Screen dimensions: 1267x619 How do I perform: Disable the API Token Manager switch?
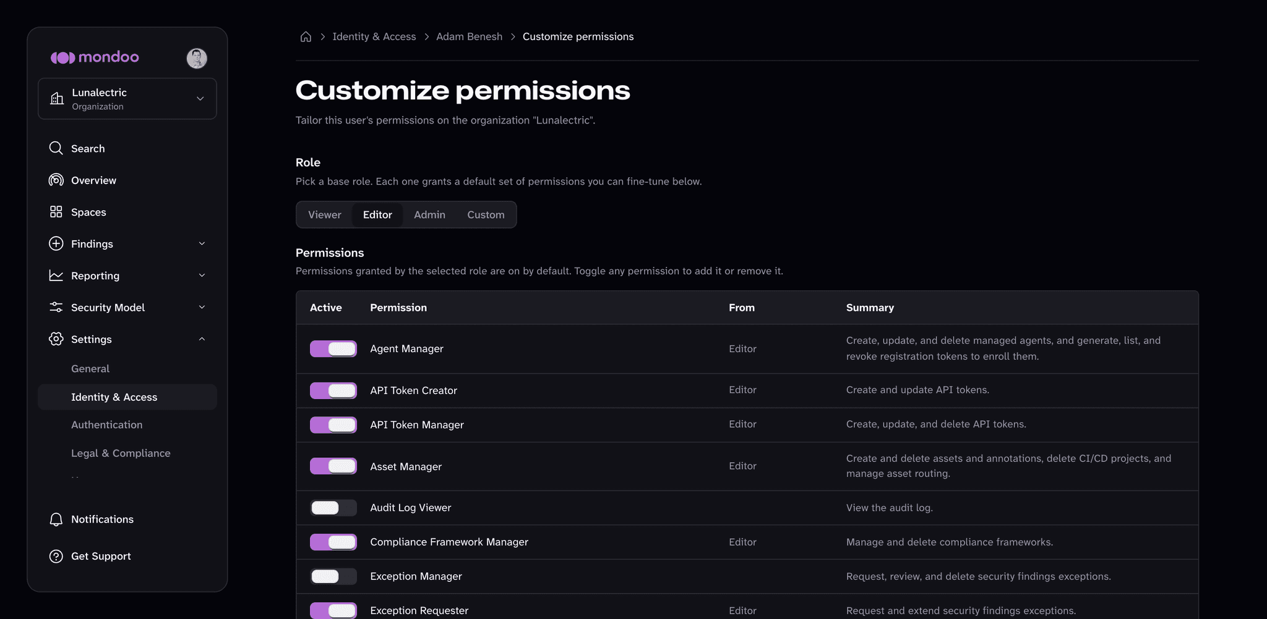(333, 424)
